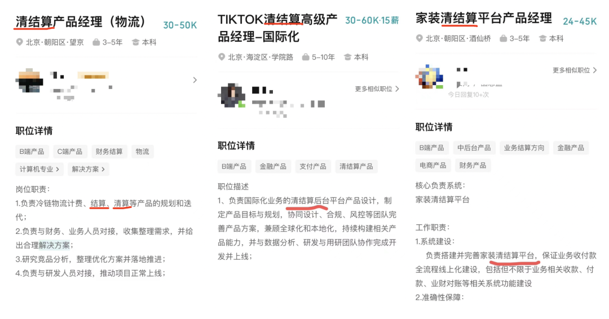
Task: Click the briefcase icon next to 3-5年 in logistics job
Action: [96, 42]
